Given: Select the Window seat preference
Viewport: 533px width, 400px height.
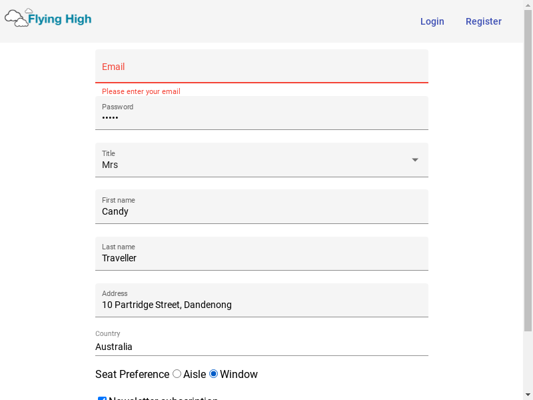Looking at the screenshot, I should tap(213, 374).
